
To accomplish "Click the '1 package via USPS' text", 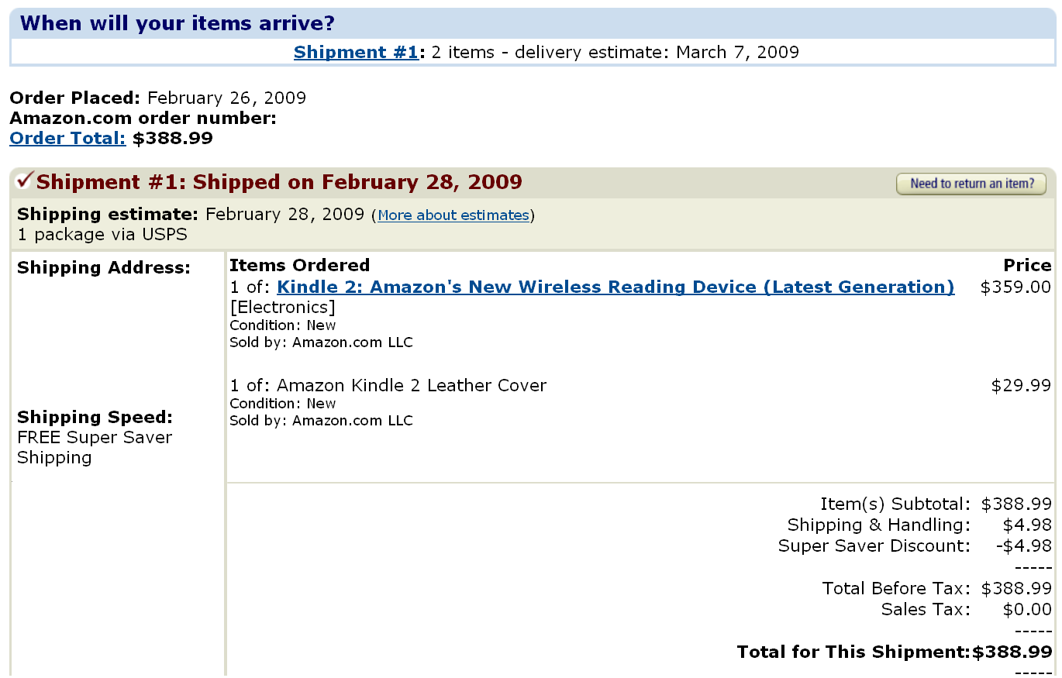I will 102,234.
